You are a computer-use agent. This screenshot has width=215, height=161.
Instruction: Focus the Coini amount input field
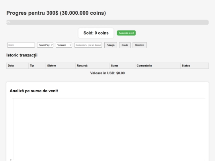tap(21, 45)
